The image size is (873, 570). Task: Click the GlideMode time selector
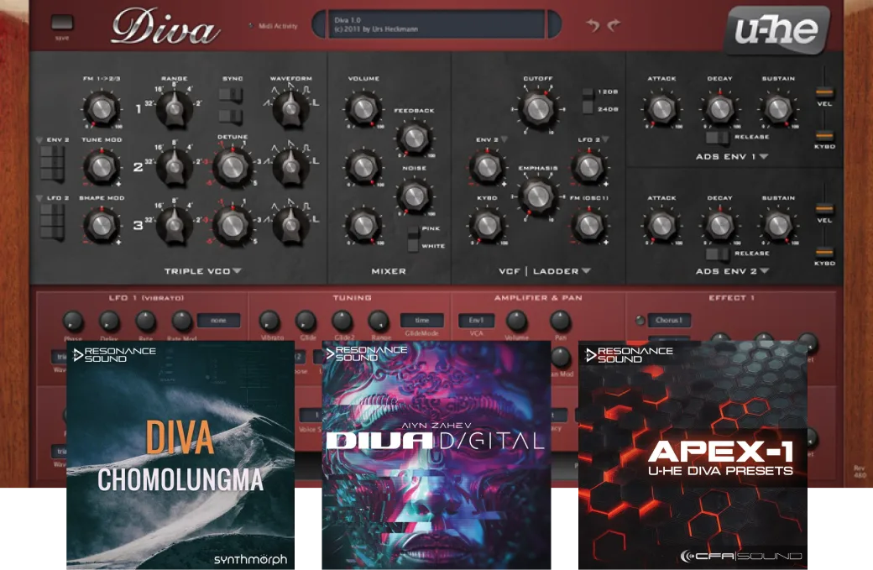421,320
